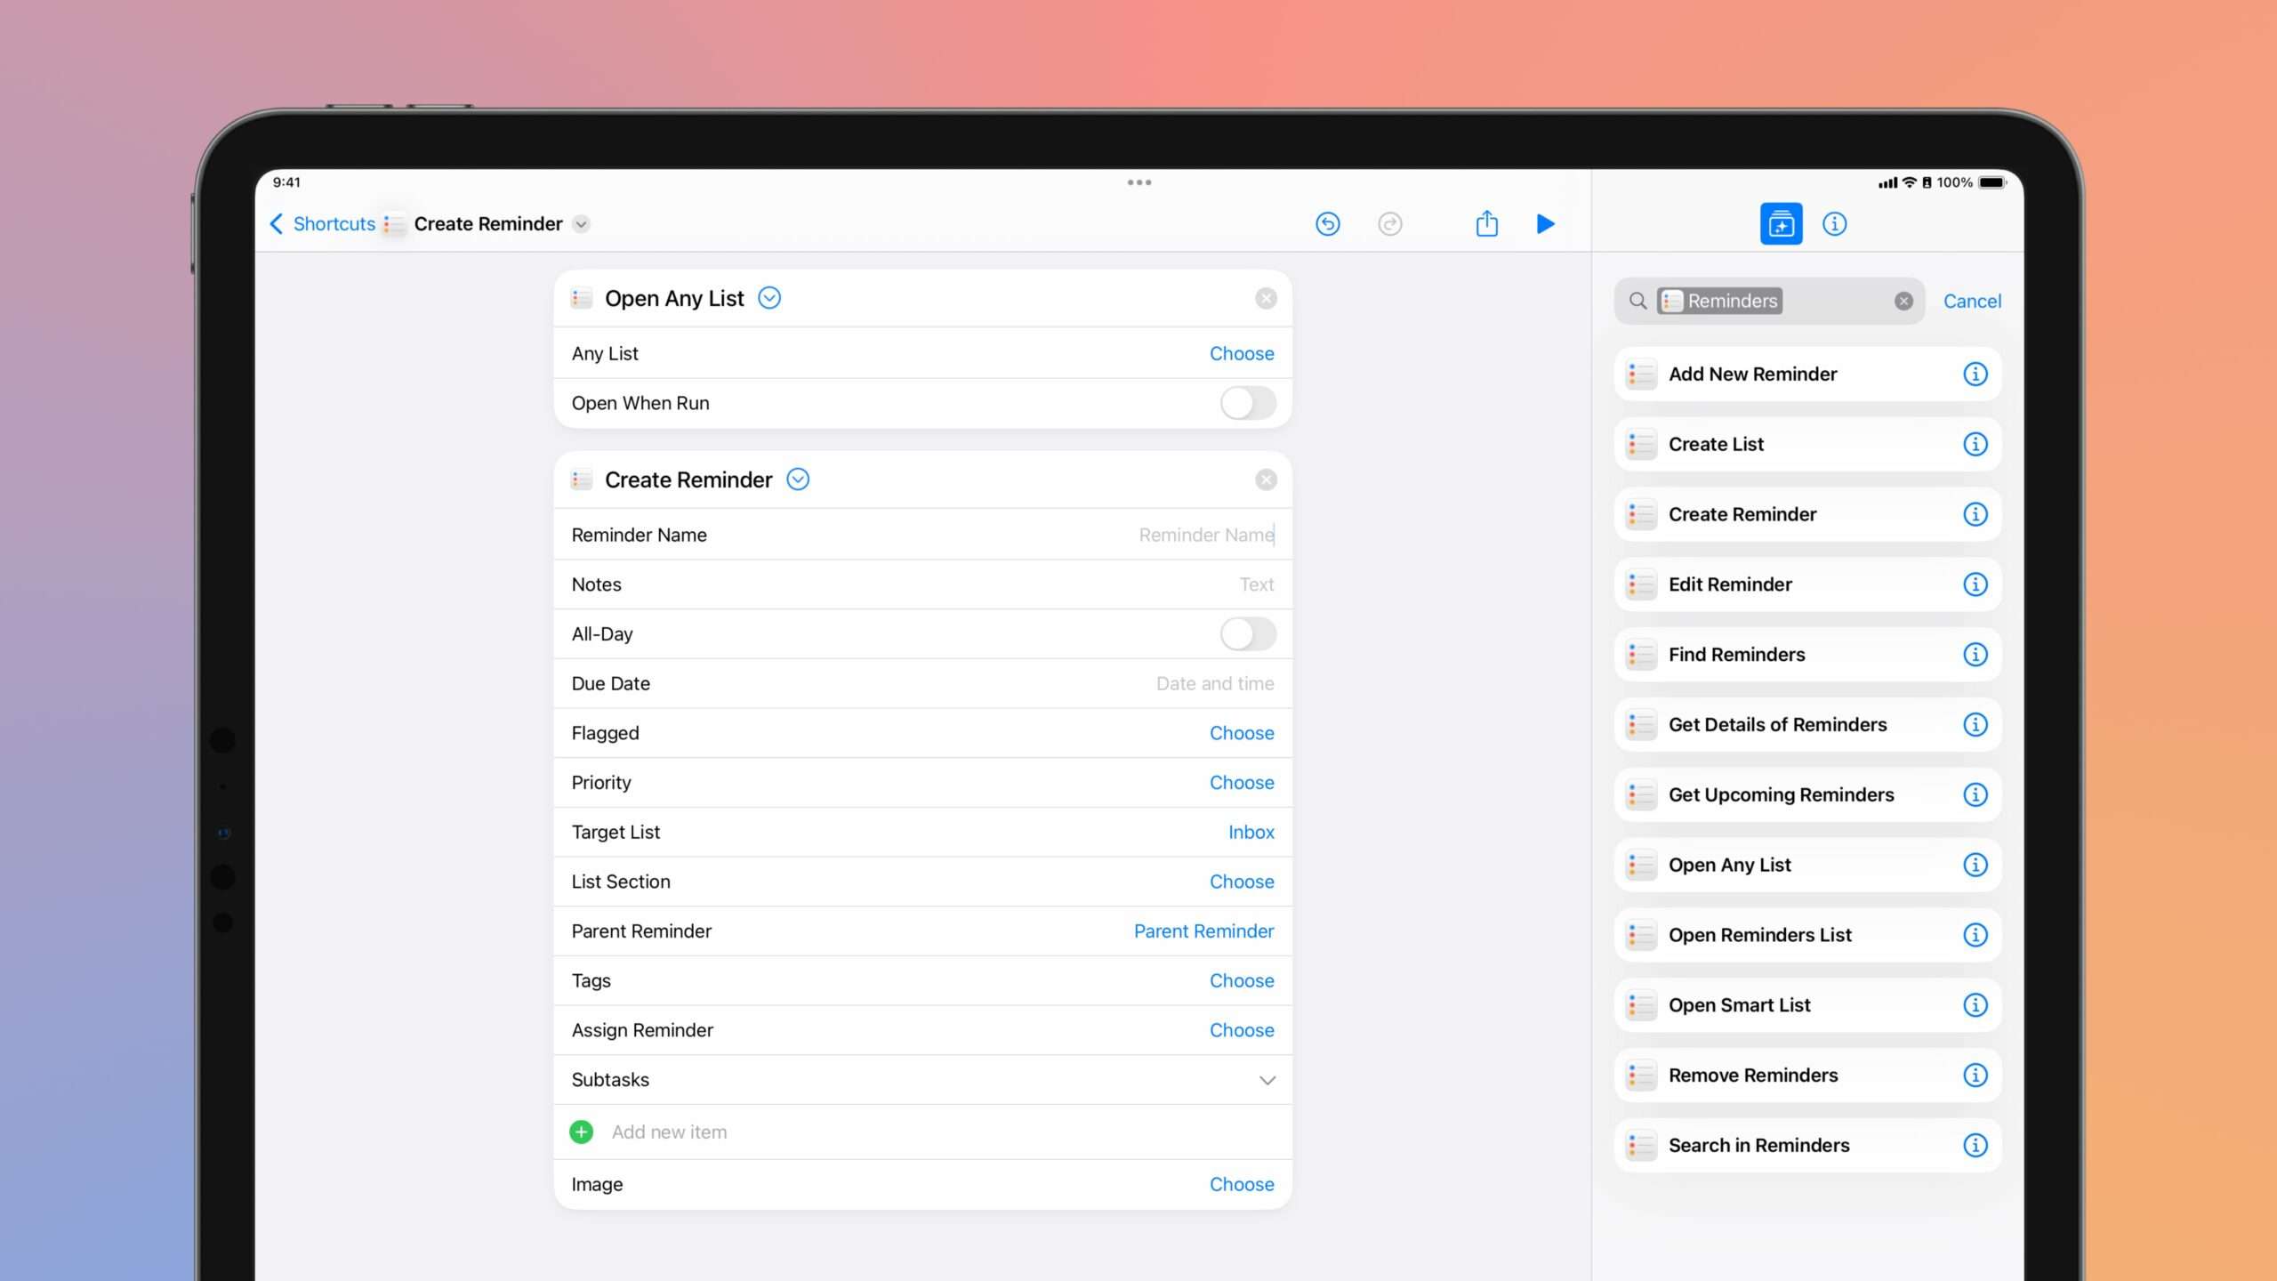
Task: Show info for Open Any List action
Action: pyautogui.click(x=1975, y=865)
